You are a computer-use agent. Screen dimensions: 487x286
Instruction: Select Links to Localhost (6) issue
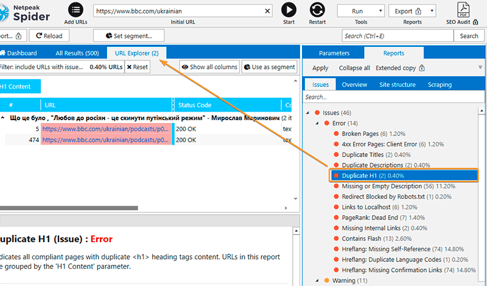tap(375, 207)
